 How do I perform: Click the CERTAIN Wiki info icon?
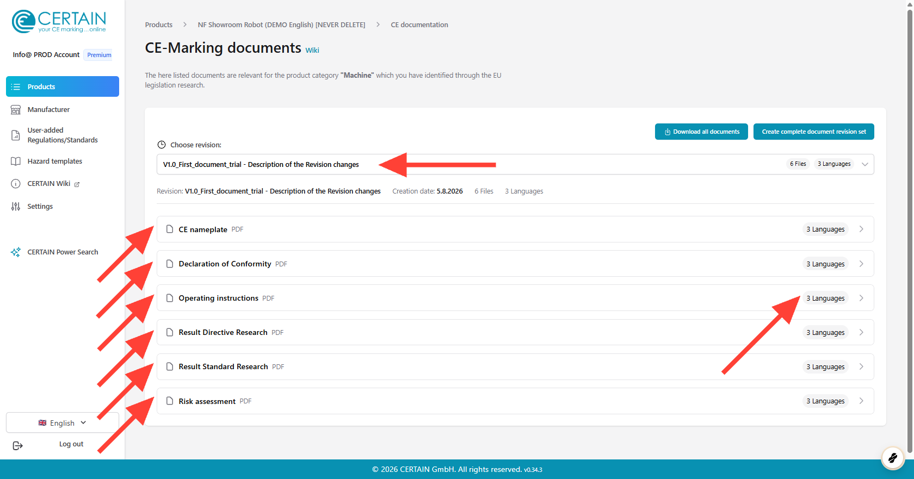pyautogui.click(x=16, y=184)
